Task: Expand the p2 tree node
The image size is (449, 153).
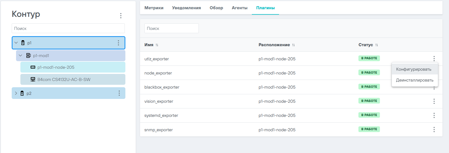Action: [16, 93]
